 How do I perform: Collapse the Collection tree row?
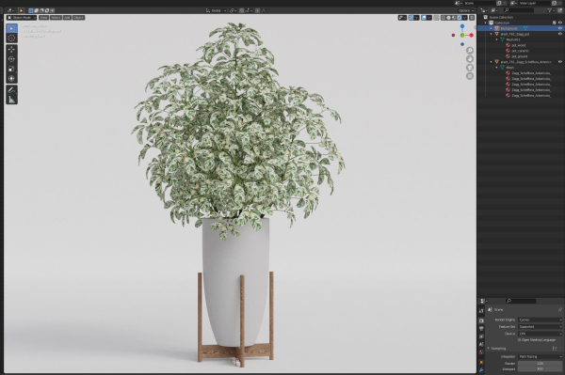pos(486,23)
